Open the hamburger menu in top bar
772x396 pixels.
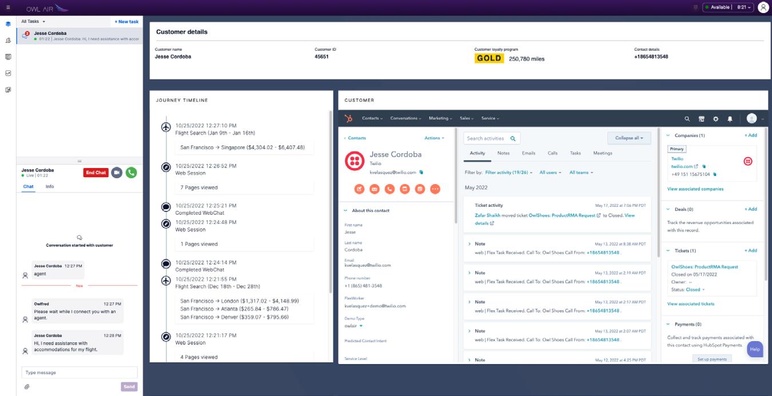pos(8,7)
